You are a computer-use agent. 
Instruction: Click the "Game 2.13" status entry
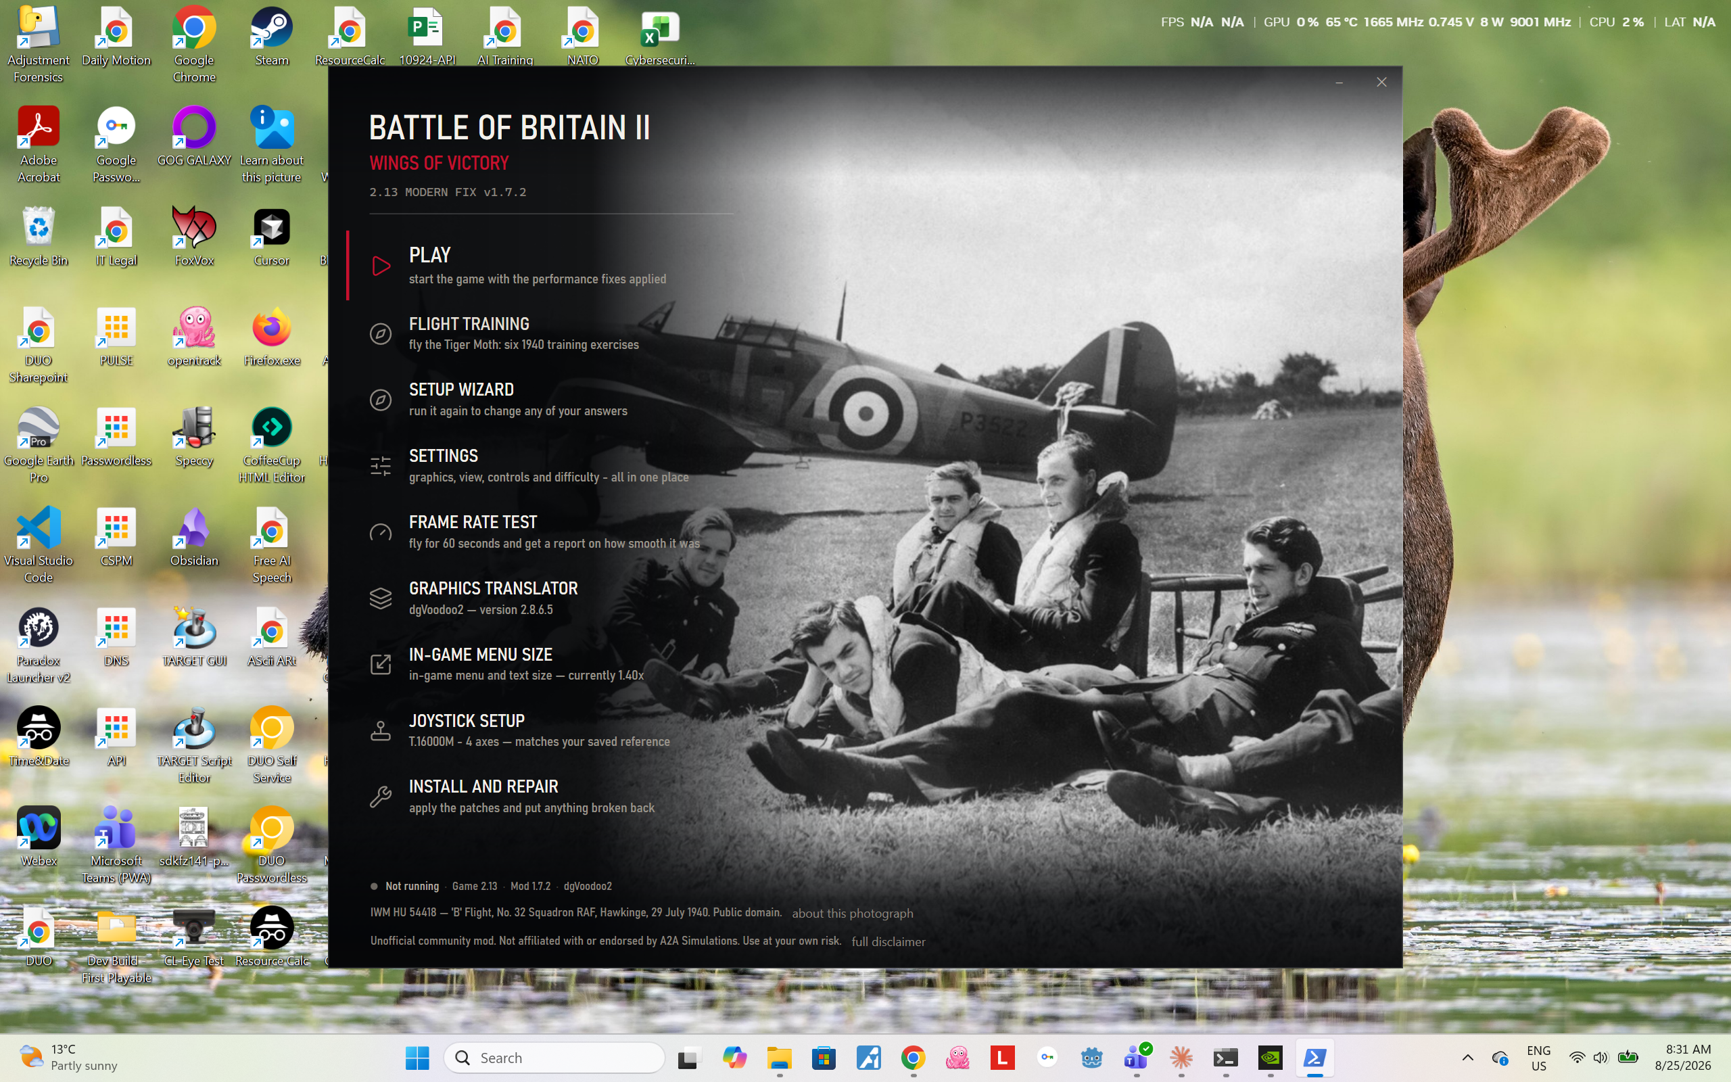474,886
